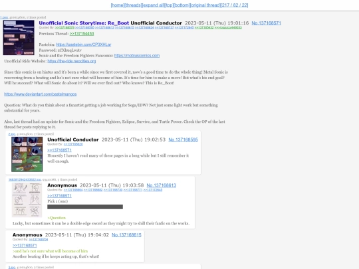Click post number No.137168571
This screenshot has height=269, width=359.
(x=267, y=23)
